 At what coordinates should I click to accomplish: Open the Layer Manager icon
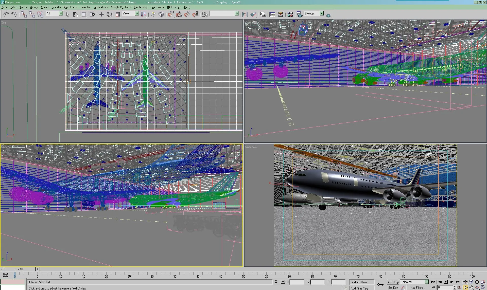pyautogui.click(x=263, y=14)
